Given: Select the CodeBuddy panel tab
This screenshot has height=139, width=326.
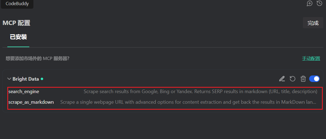Looking at the screenshot, I should tap(17, 4).
